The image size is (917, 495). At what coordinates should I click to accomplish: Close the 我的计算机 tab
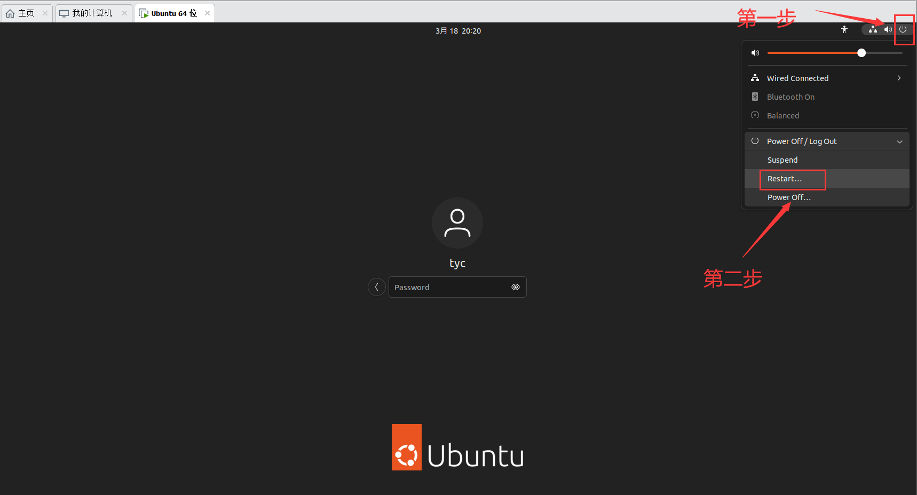pos(124,13)
